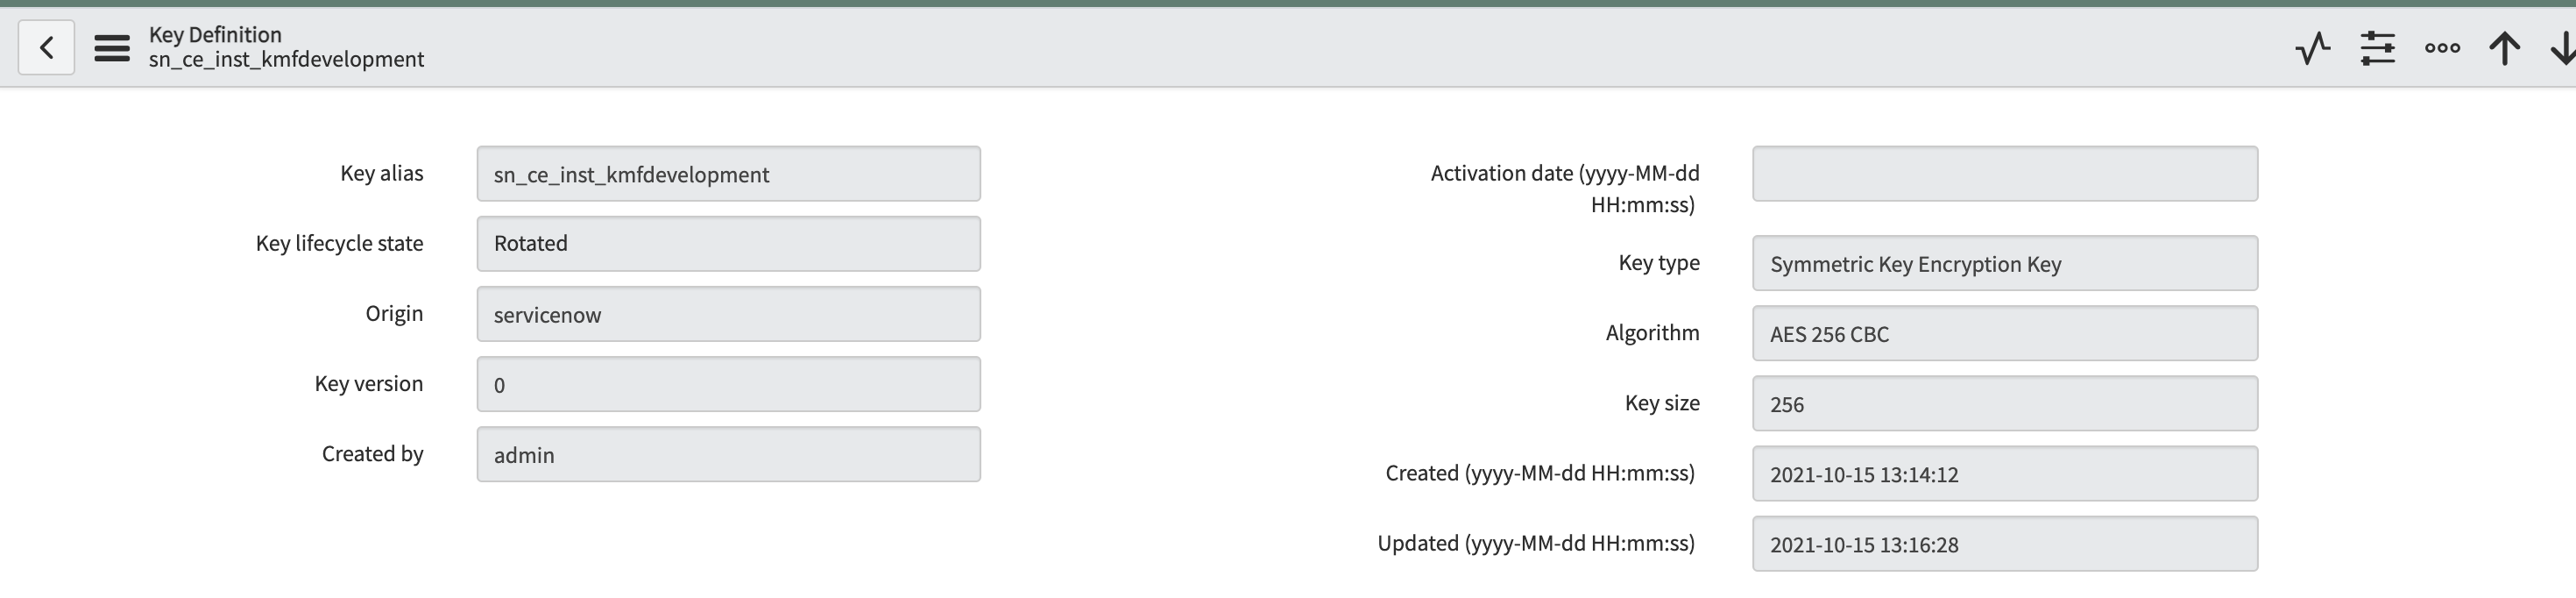Viewport: 2576px width, 598px height.
Task: Click the Key size 256 field
Action: [x=2005, y=403]
